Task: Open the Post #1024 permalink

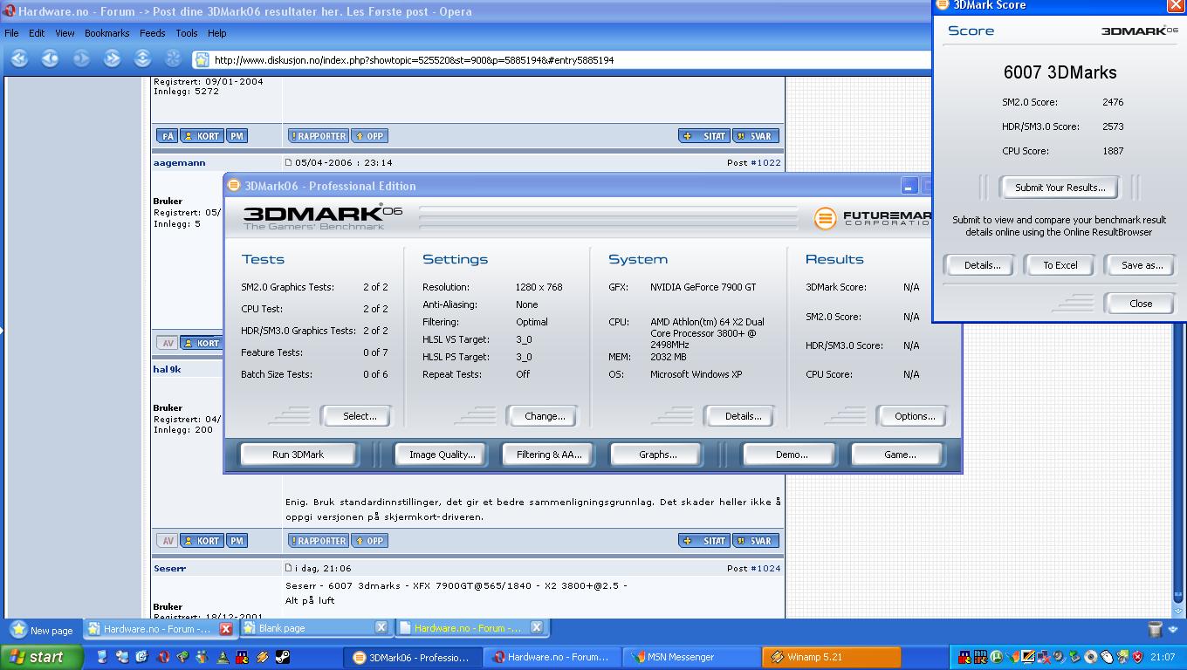Action: 765,568
